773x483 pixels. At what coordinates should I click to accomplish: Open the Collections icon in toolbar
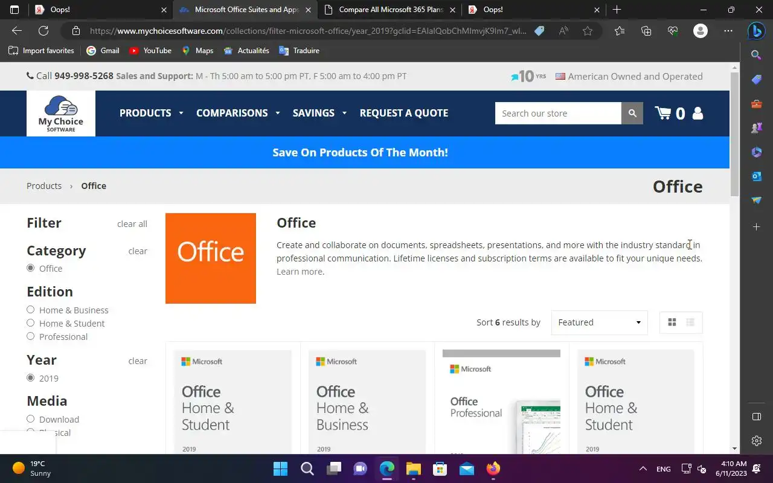(646, 31)
